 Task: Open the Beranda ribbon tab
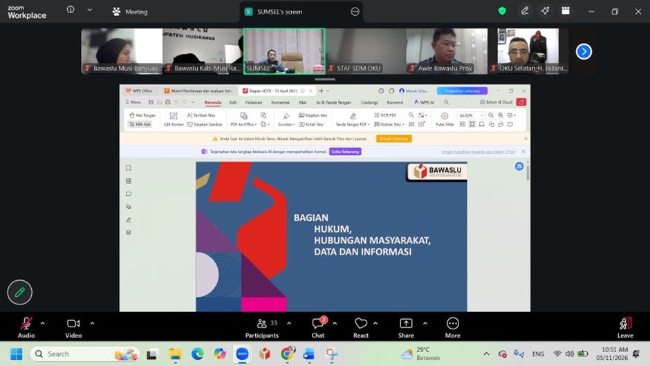tap(213, 102)
